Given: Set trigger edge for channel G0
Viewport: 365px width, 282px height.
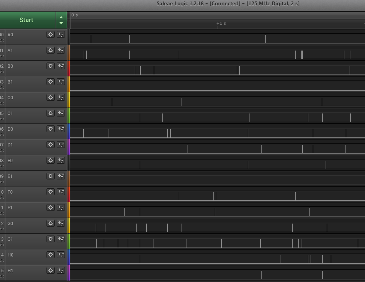Looking at the screenshot, I should (61, 224).
